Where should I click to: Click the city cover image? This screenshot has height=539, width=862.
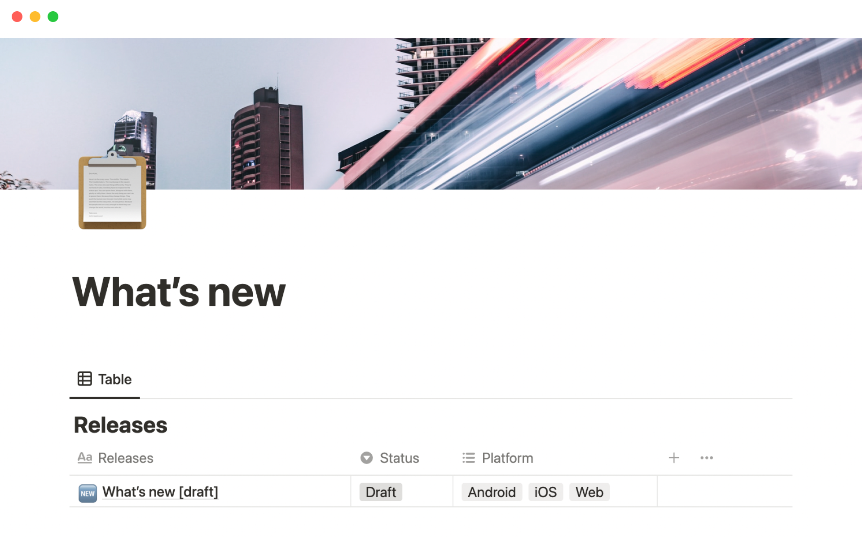tap(431, 113)
